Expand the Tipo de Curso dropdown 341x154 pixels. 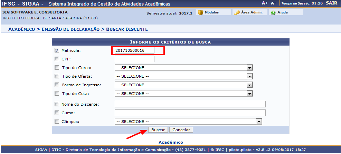pyautogui.click(x=184, y=68)
